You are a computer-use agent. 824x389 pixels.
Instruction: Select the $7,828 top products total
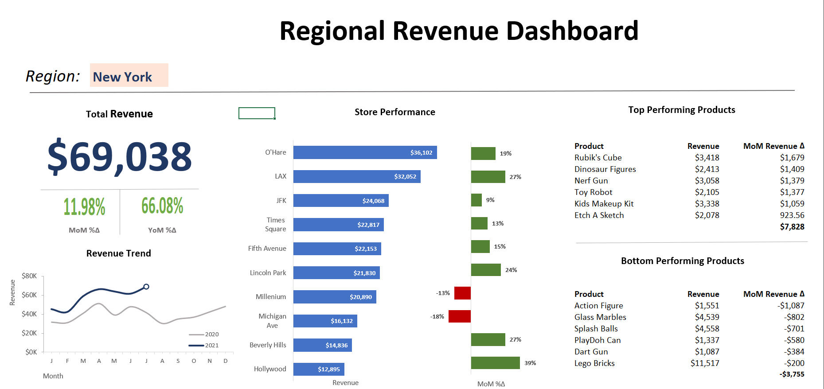click(792, 227)
